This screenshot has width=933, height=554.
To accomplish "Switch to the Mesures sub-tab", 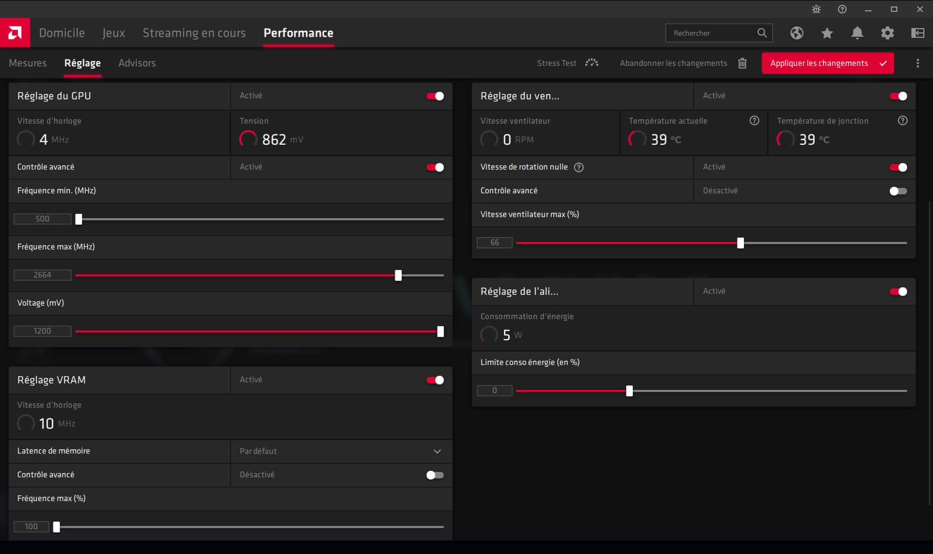I will [28, 63].
